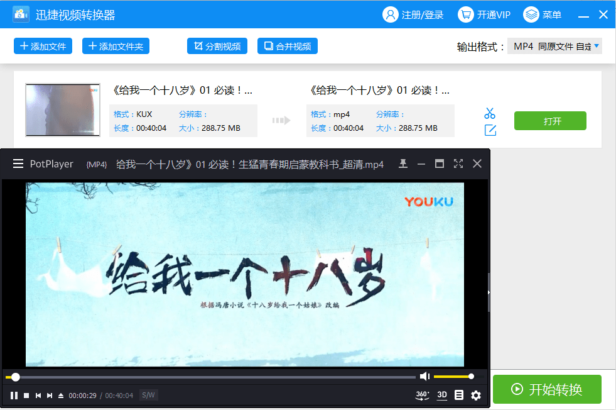This screenshot has height=410, width=616.
Task: Maximize the PotPlayer window
Action: click(x=439, y=163)
